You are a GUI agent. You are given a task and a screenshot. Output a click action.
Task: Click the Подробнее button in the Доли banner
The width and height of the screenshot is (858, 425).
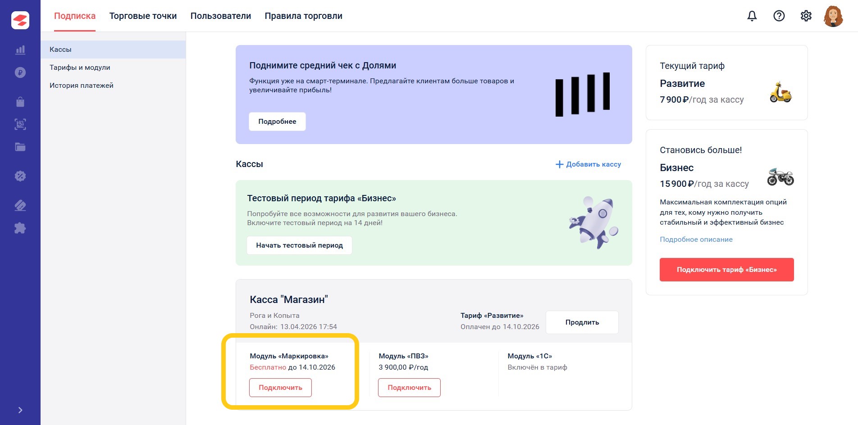click(277, 122)
